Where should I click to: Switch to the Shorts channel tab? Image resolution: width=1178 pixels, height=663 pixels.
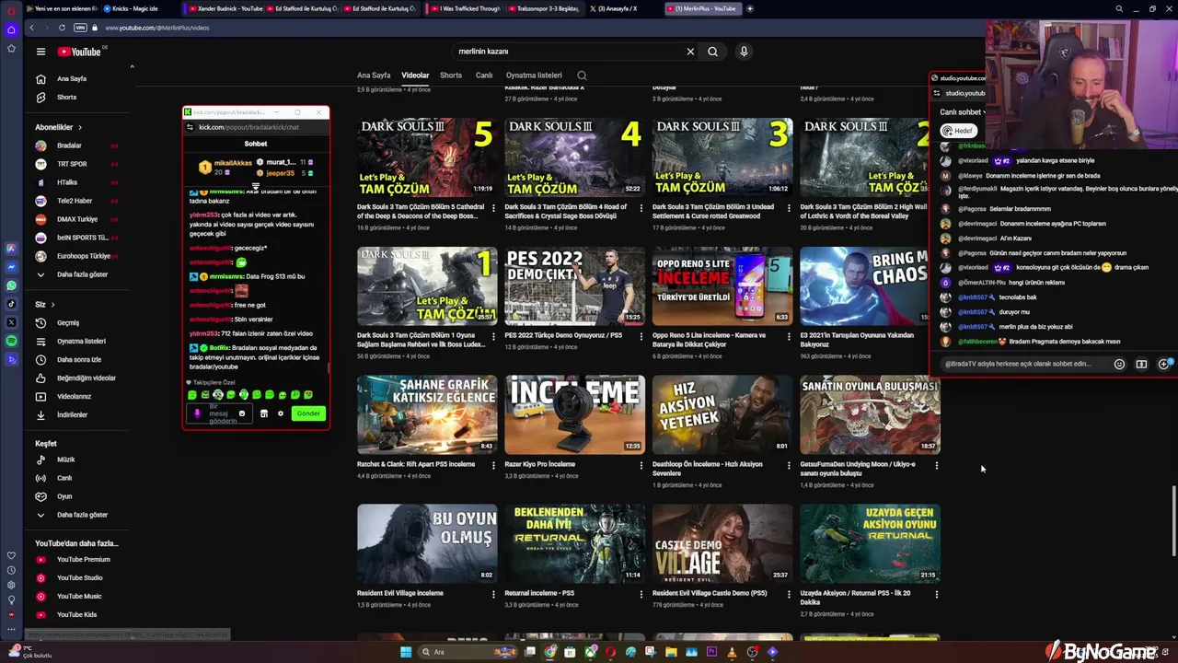tap(451, 76)
